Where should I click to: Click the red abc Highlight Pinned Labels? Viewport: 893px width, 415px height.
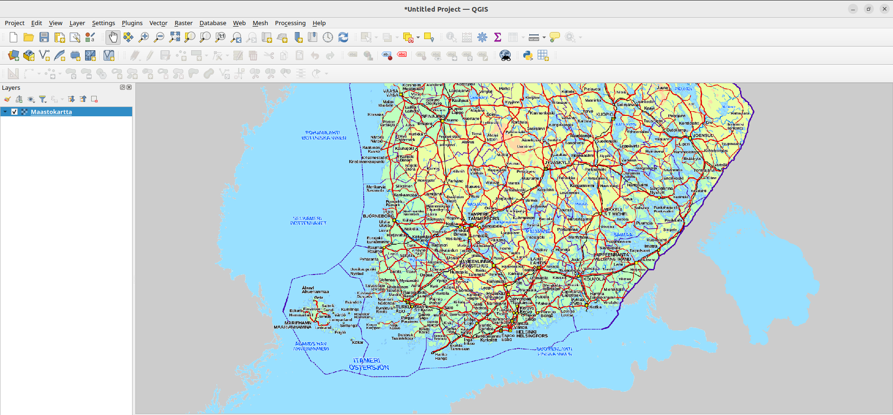[402, 55]
